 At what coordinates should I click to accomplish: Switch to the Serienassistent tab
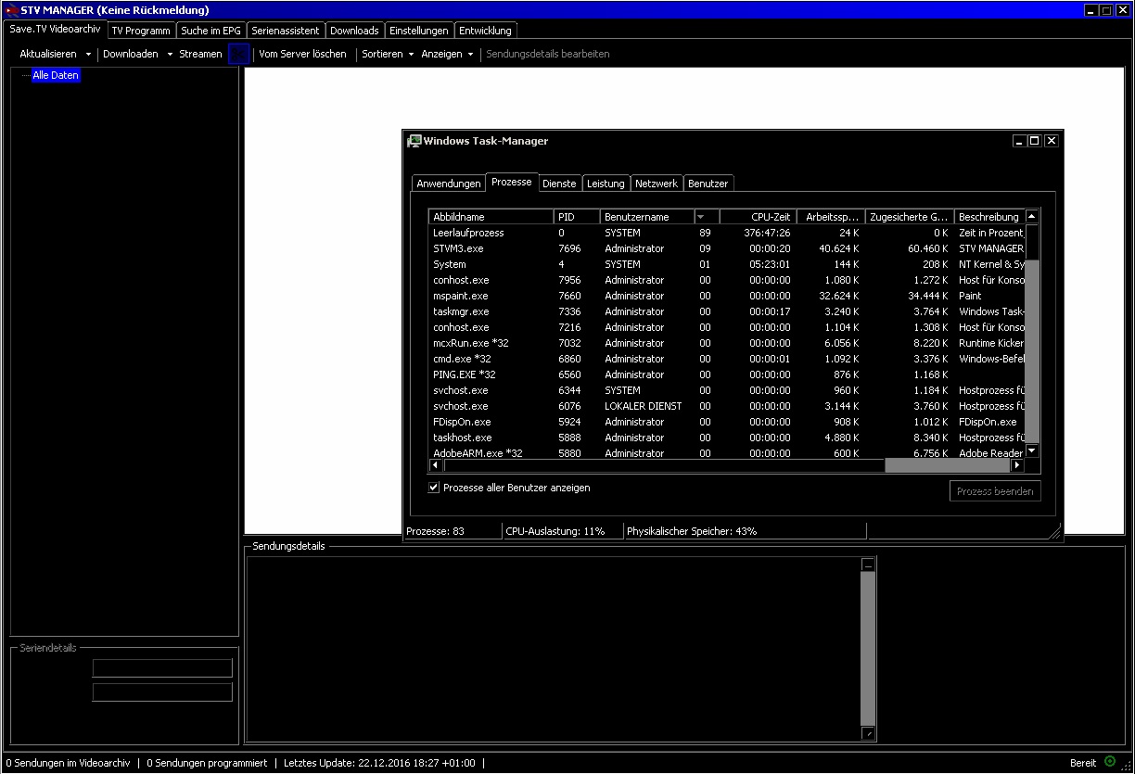coord(286,31)
